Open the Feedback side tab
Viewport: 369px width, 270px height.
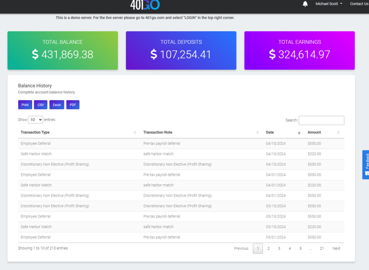[x=366, y=164]
